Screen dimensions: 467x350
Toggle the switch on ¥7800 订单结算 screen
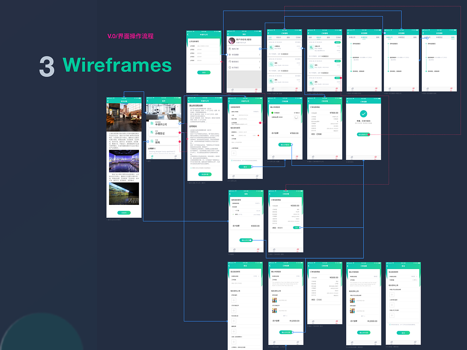297,117
